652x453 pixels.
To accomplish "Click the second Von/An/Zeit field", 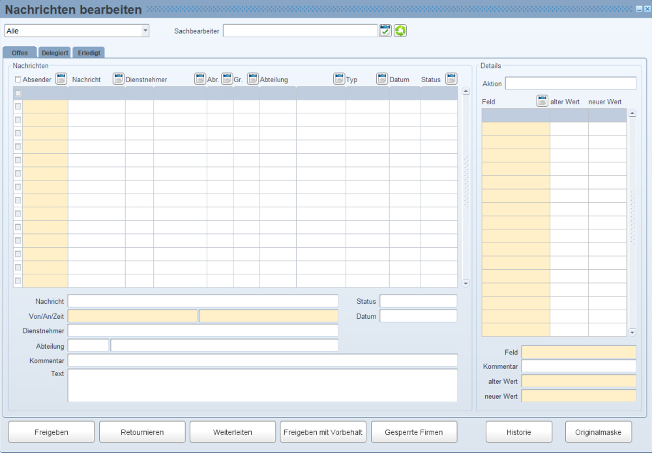I will (x=269, y=316).
